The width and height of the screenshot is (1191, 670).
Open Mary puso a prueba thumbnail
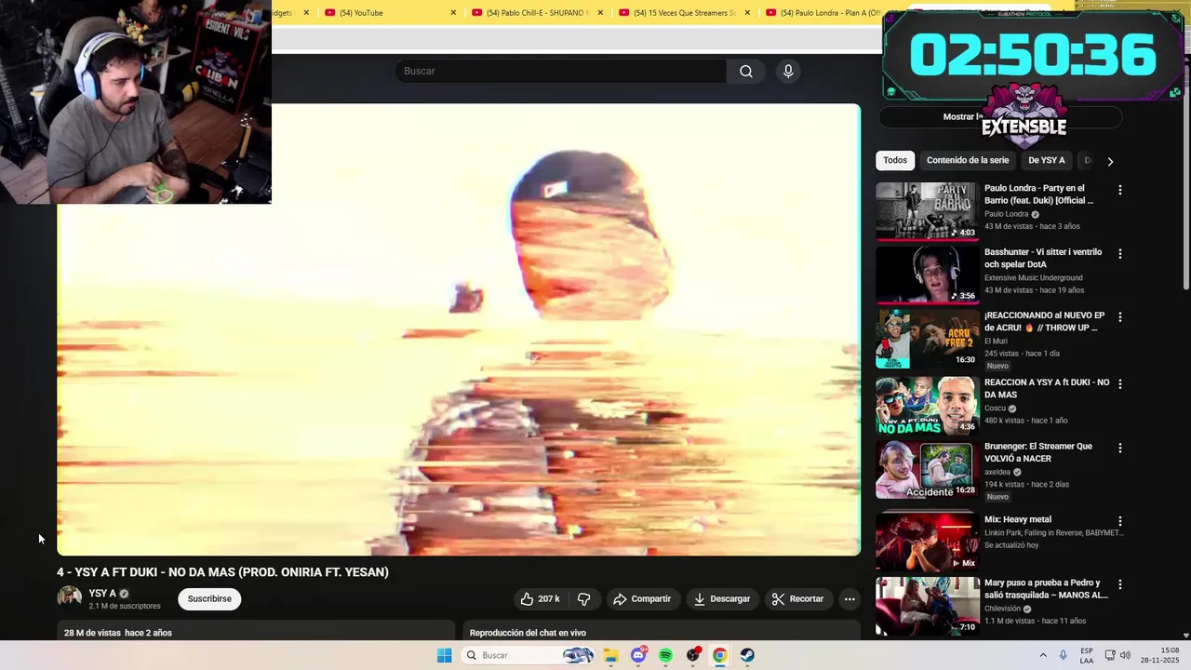(927, 606)
